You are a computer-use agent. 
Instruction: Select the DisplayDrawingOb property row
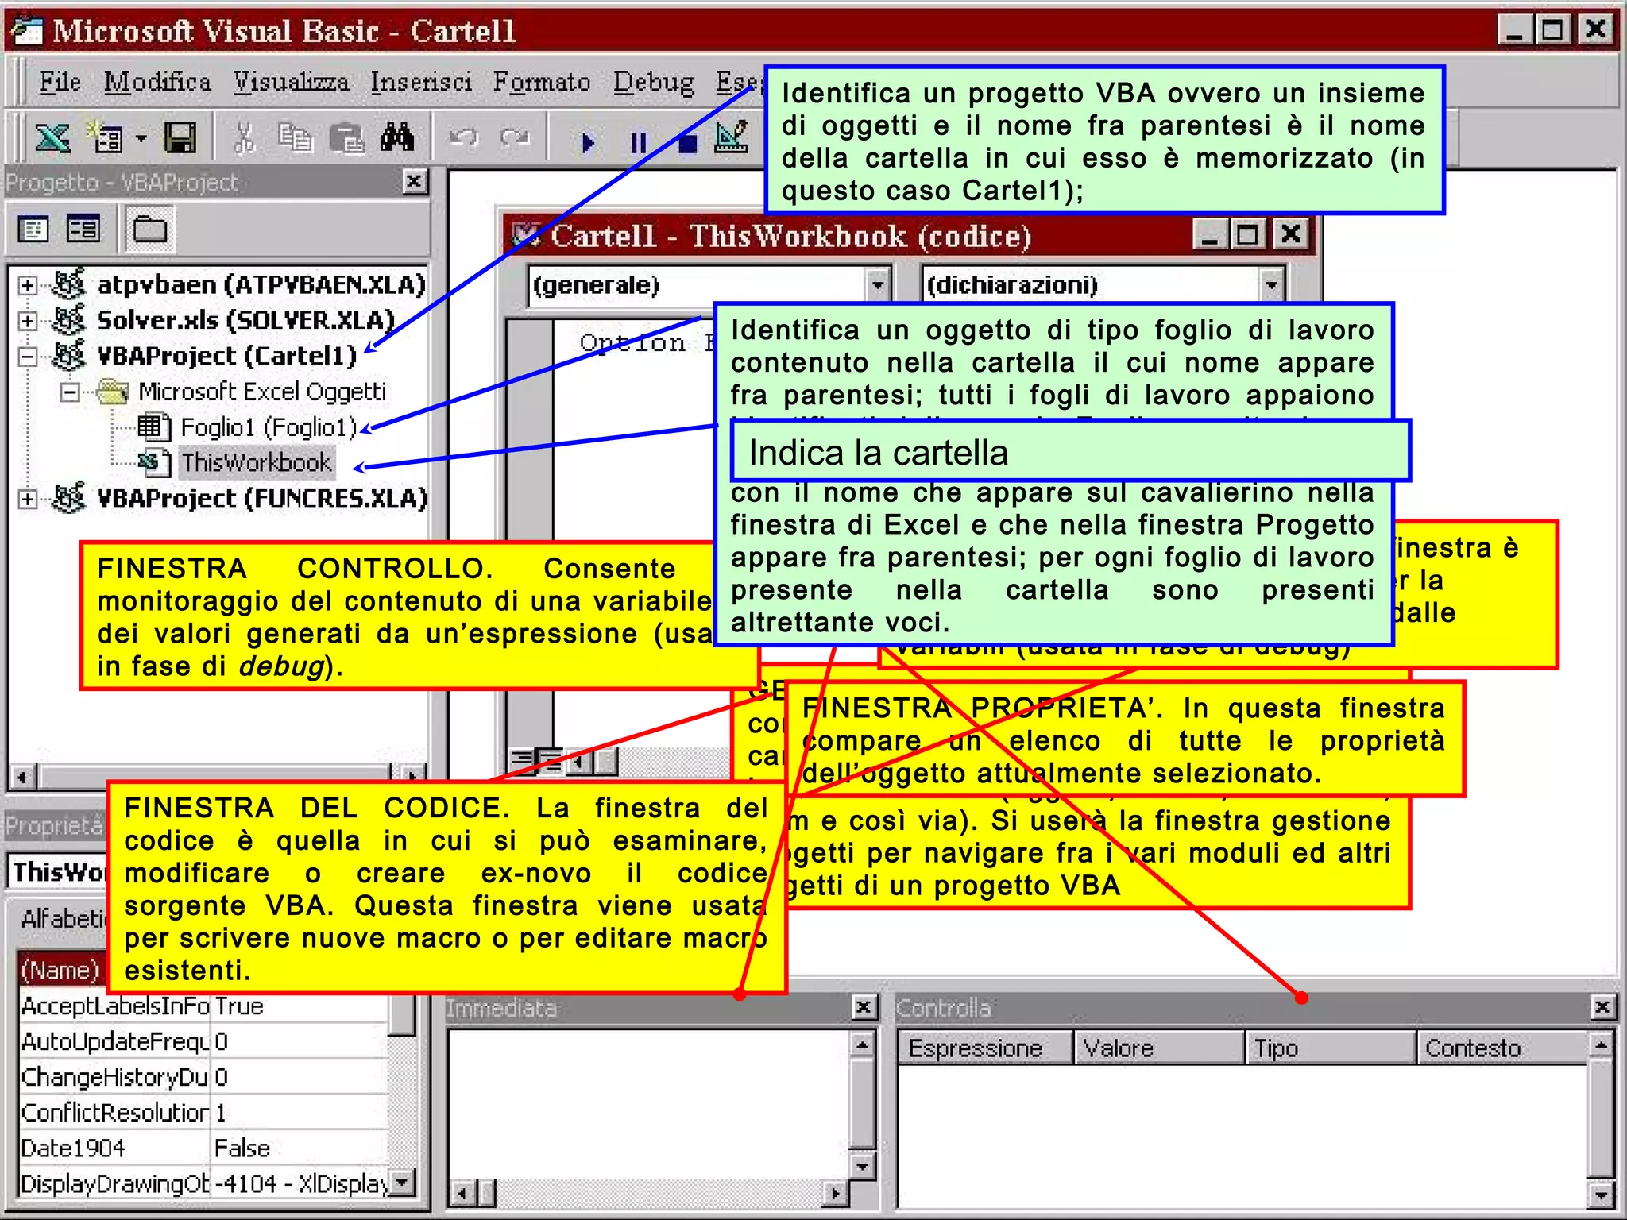tap(204, 1183)
